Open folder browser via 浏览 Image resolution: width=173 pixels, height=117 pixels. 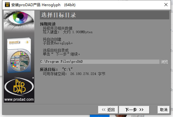[164, 62]
